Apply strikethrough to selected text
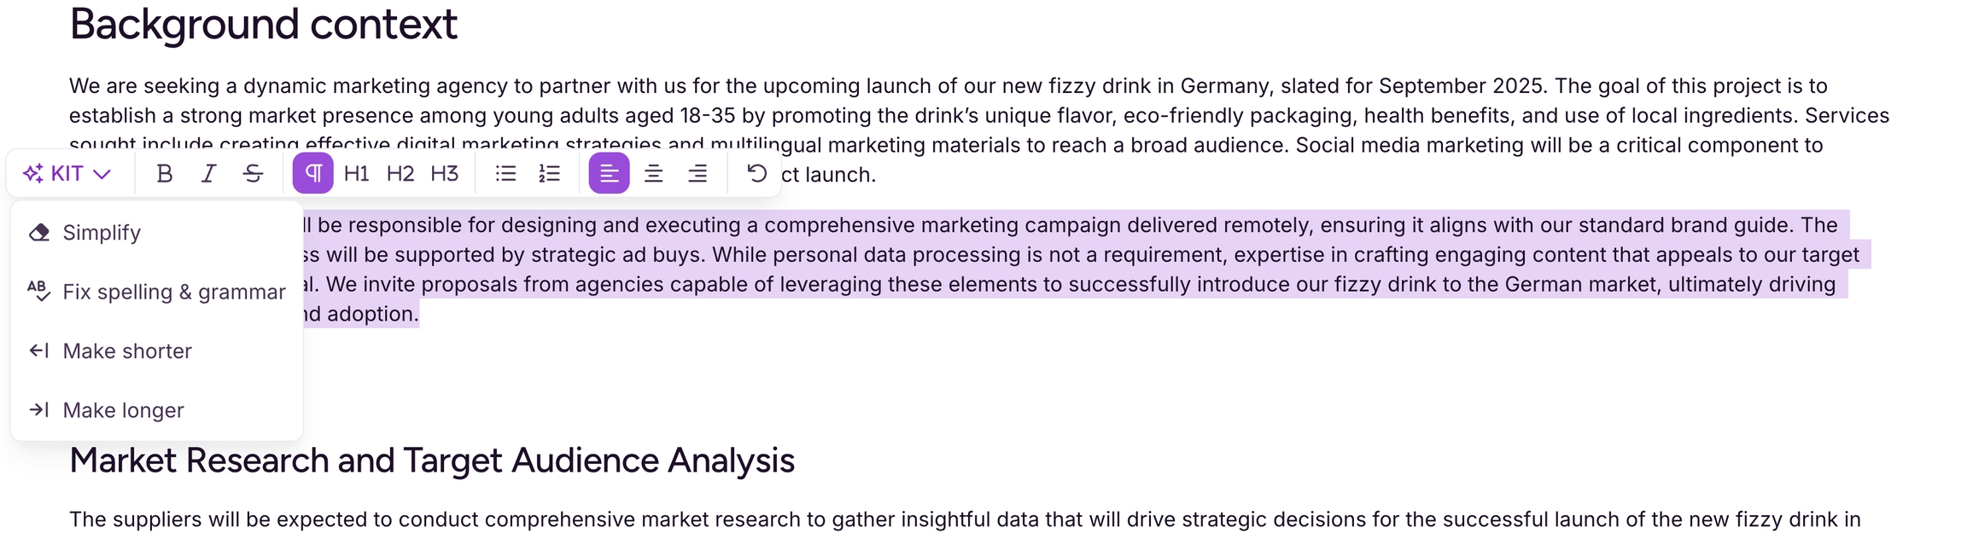The height and width of the screenshot is (533, 1967). coord(253,174)
